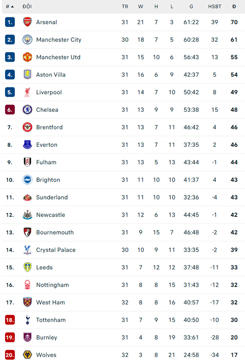Open the Newcastle badge icon
This screenshot has width=245, height=362.
tap(27, 215)
